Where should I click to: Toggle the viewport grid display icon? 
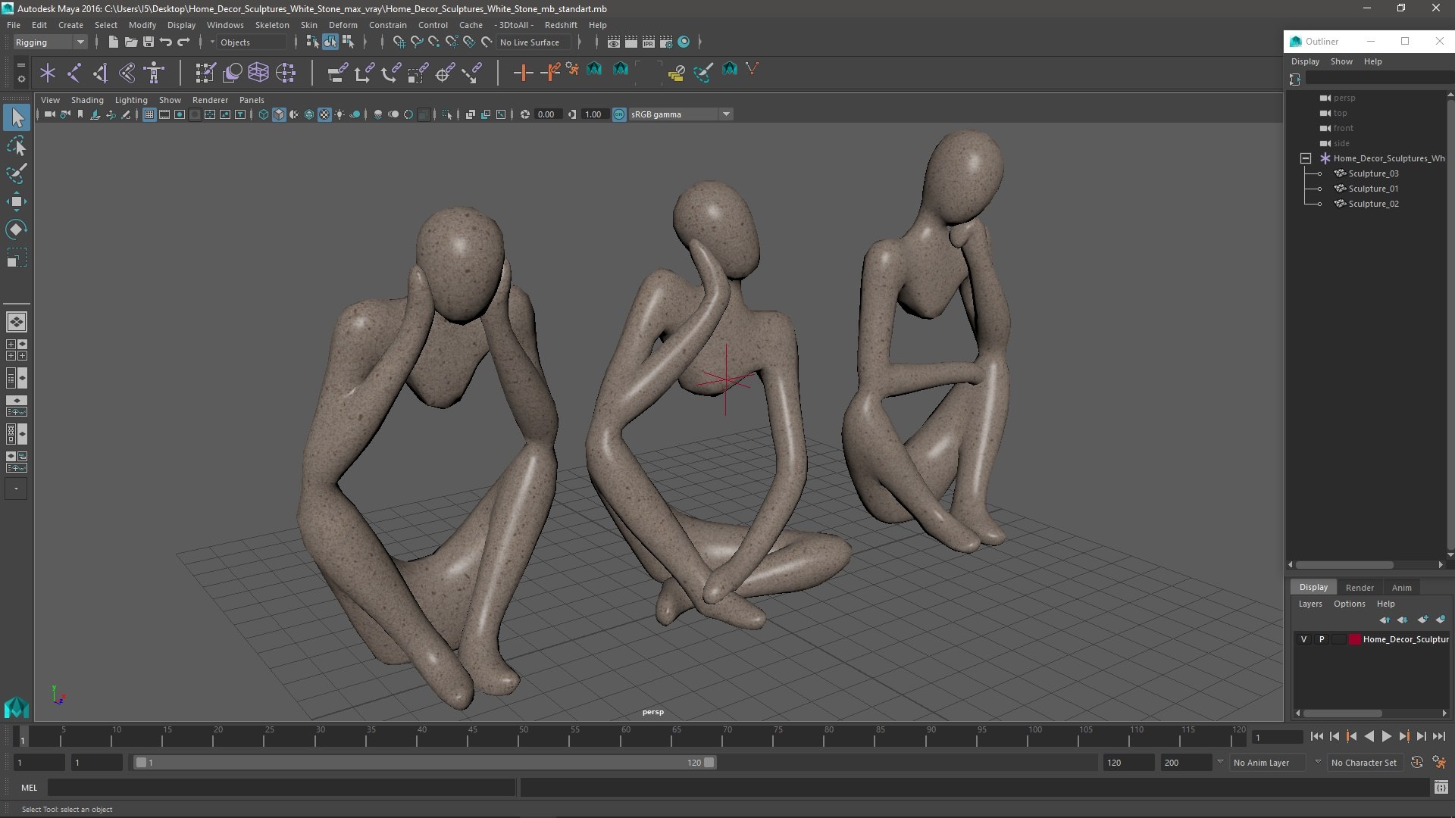149,114
